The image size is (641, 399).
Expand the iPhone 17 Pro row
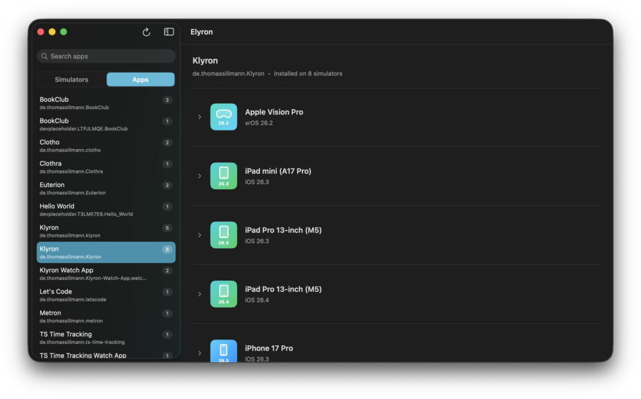pos(200,353)
